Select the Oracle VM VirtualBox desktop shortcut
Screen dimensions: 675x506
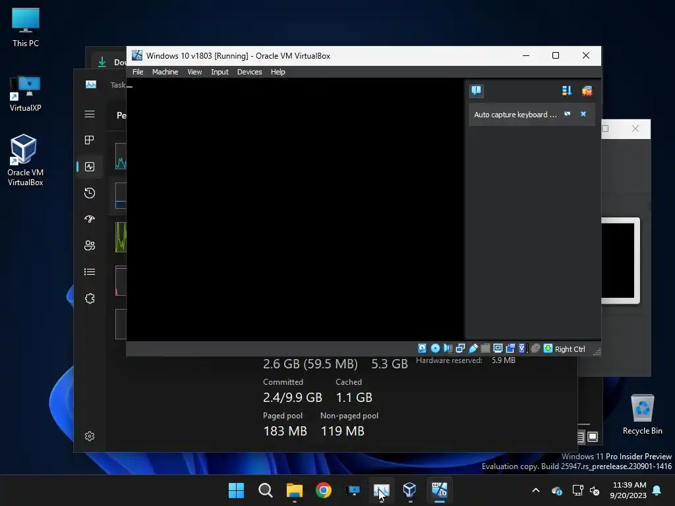(x=26, y=160)
